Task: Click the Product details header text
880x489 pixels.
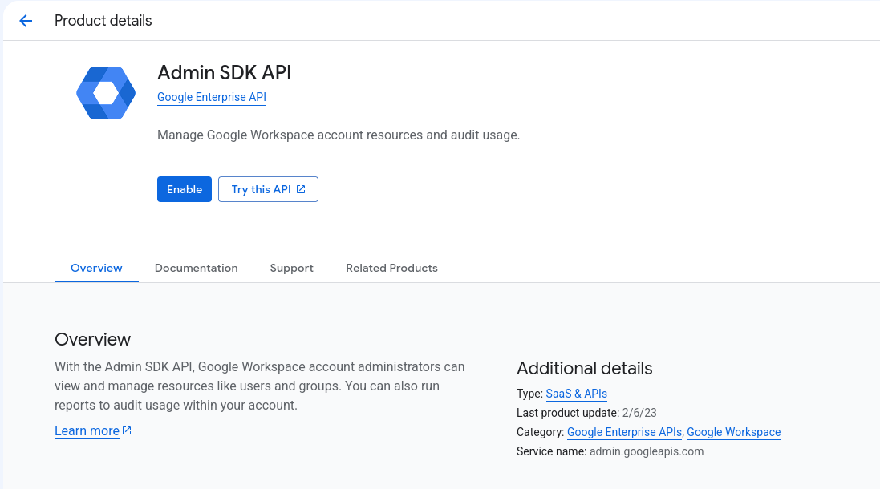Action: 103,21
